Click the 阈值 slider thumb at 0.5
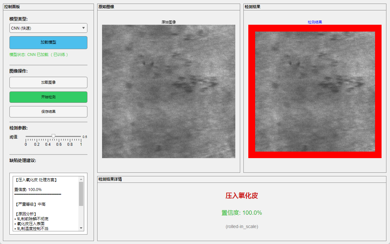Image resolution: width=390 pixels, height=244 pixels. coord(54,136)
